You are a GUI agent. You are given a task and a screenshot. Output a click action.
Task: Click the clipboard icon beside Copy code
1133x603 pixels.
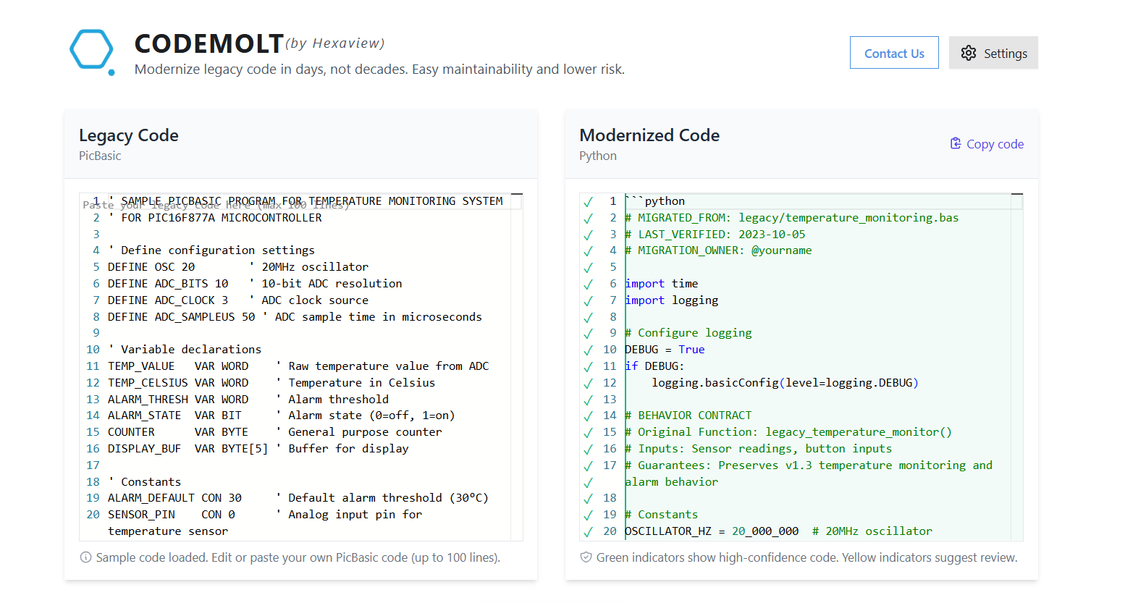[x=955, y=143]
